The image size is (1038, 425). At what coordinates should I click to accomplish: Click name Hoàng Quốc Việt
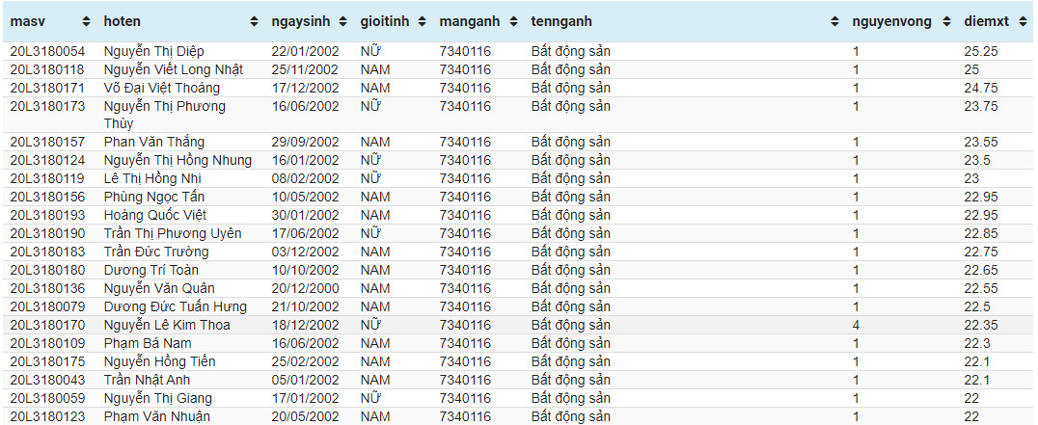tap(155, 216)
